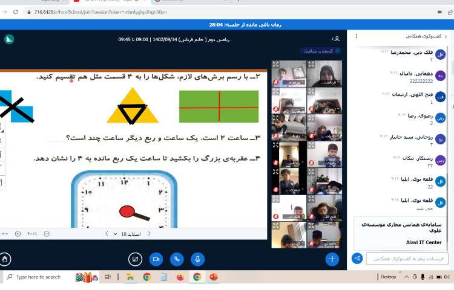Click the talking indicator کریمی، ساهار
This screenshot has height=290, width=454.
[320, 51]
